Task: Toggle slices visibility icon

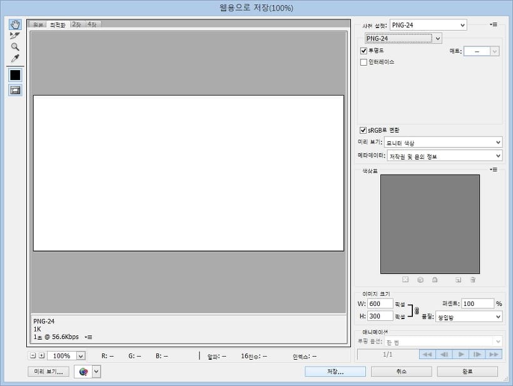Action: pos(15,90)
